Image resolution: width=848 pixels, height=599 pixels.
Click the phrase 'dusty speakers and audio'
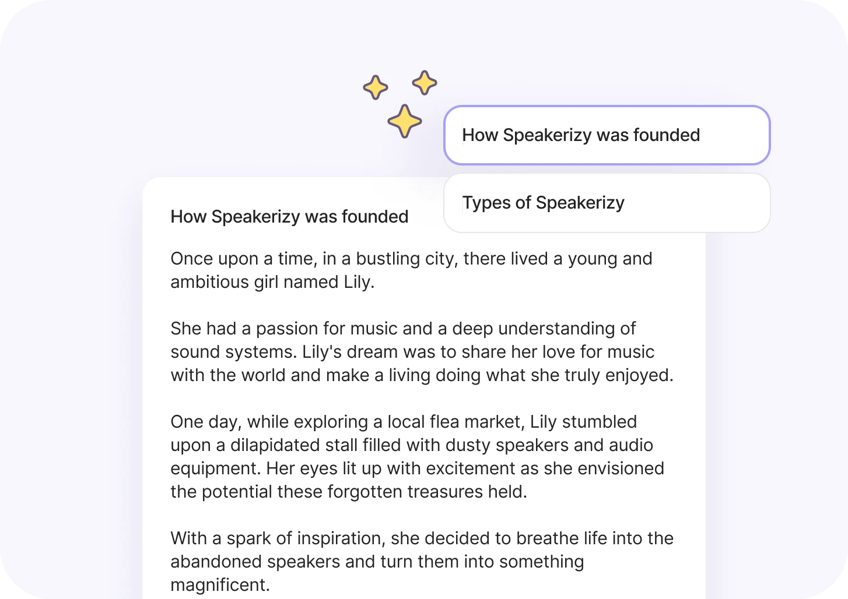549,445
